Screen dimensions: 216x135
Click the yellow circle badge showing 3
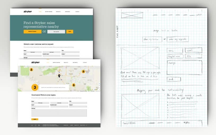[x=35, y=87]
